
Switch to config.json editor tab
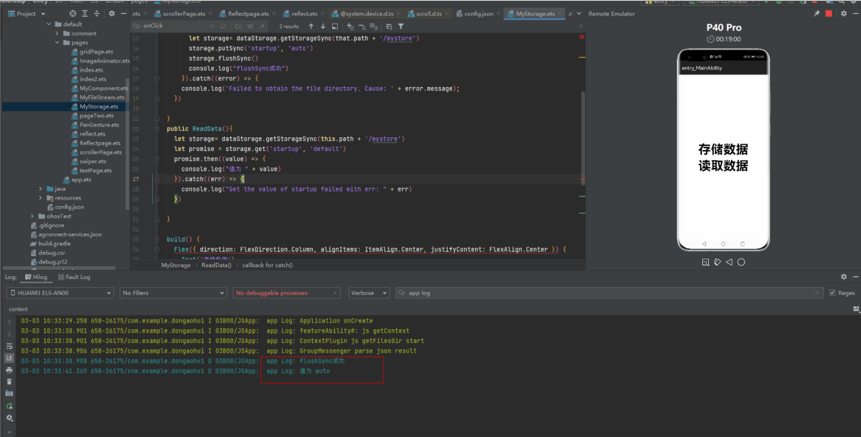pos(478,14)
